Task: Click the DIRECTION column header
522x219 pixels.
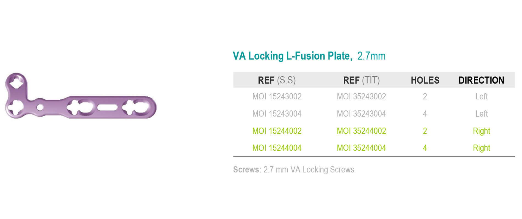Action: click(481, 80)
